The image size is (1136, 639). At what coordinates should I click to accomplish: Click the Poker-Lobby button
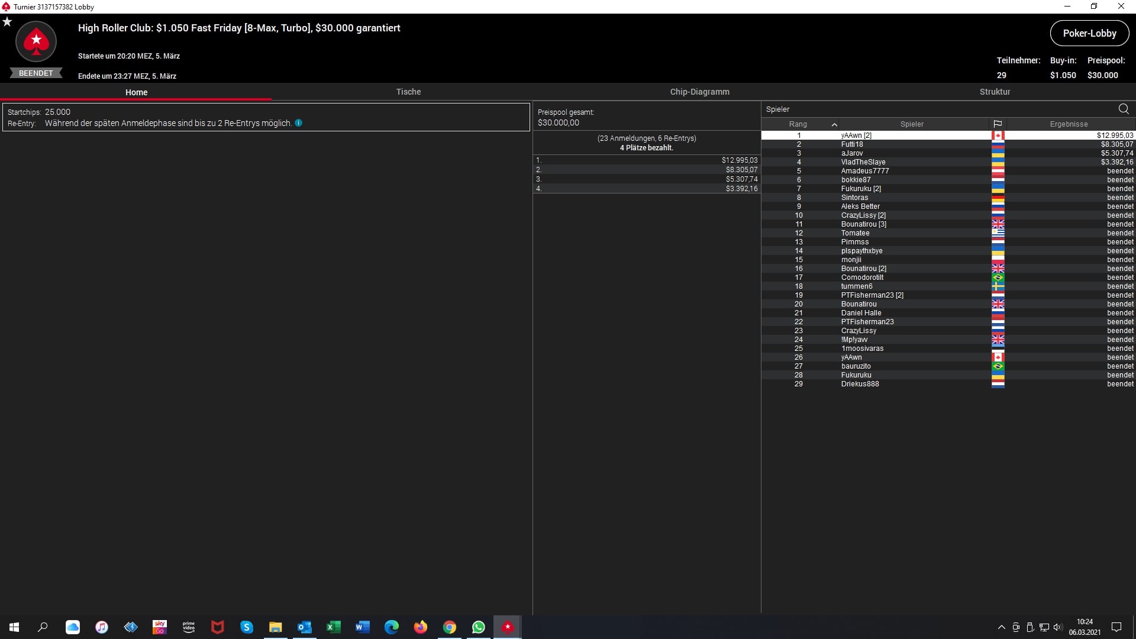pyautogui.click(x=1089, y=33)
